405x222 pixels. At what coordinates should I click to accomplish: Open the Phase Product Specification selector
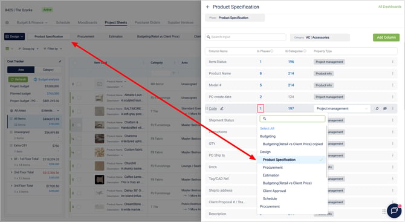235,18
